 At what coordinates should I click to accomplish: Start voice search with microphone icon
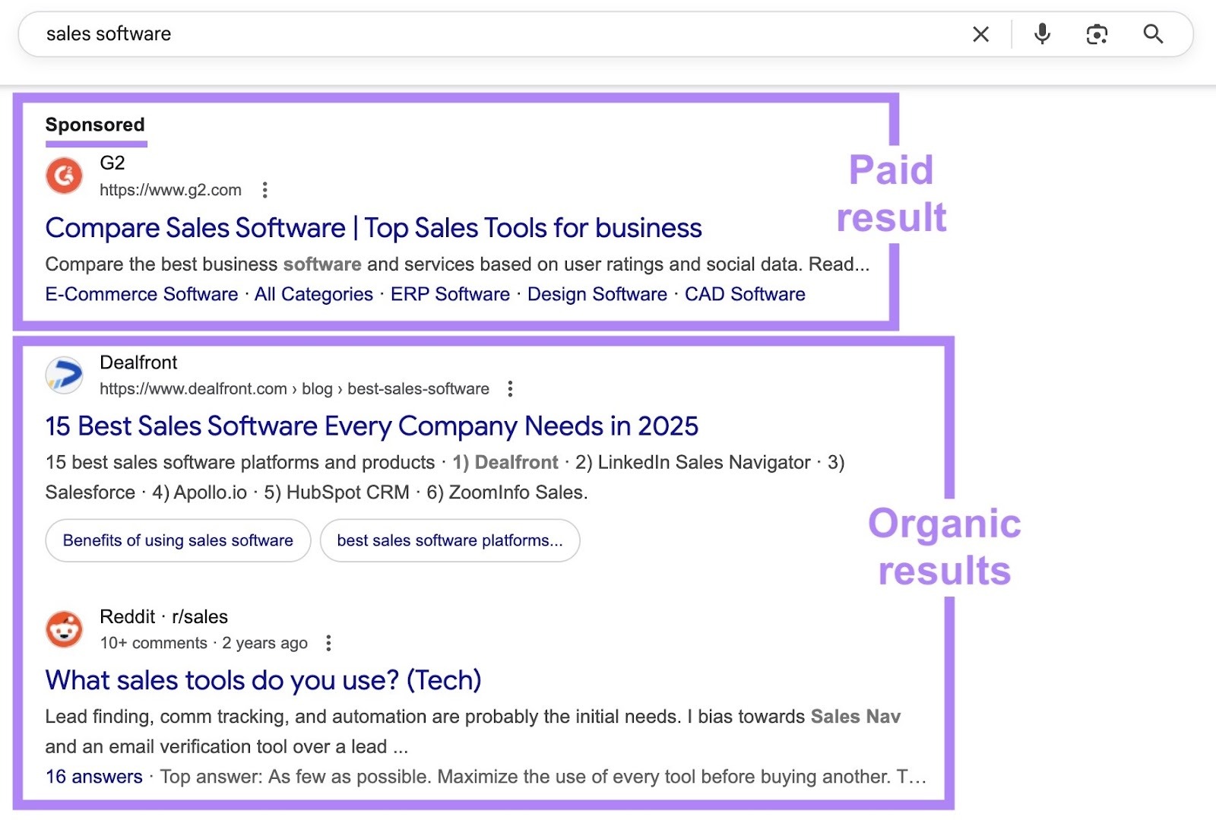coord(1042,34)
